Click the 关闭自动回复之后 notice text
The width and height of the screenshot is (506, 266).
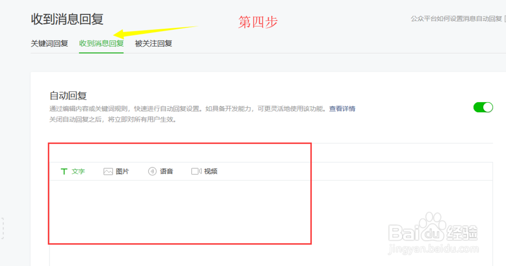113,120
